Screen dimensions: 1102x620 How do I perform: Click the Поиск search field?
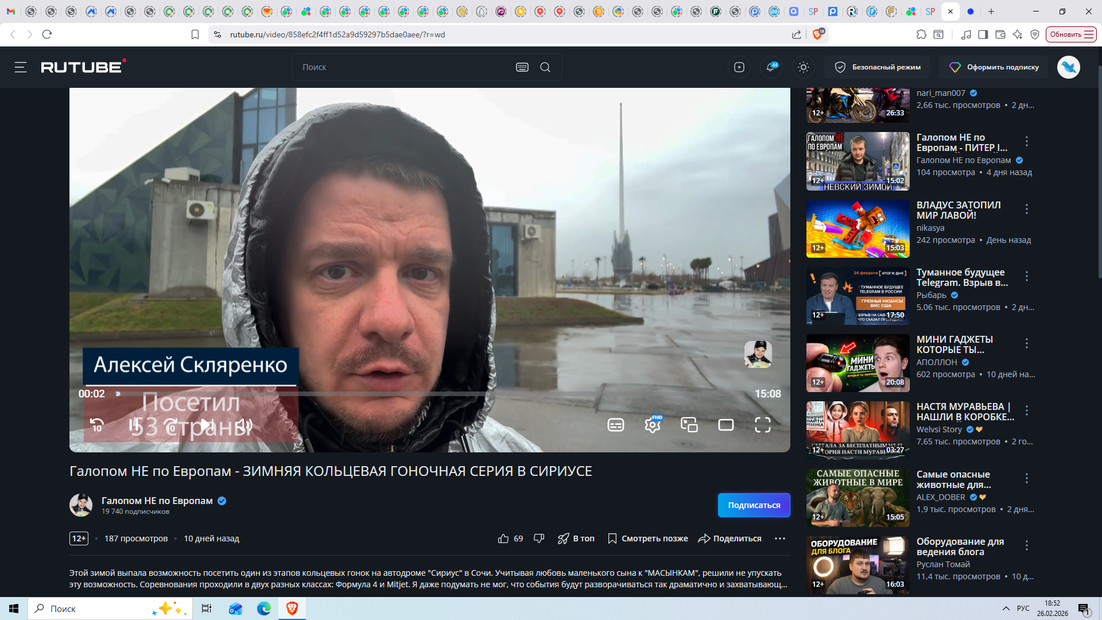(402, 67)
